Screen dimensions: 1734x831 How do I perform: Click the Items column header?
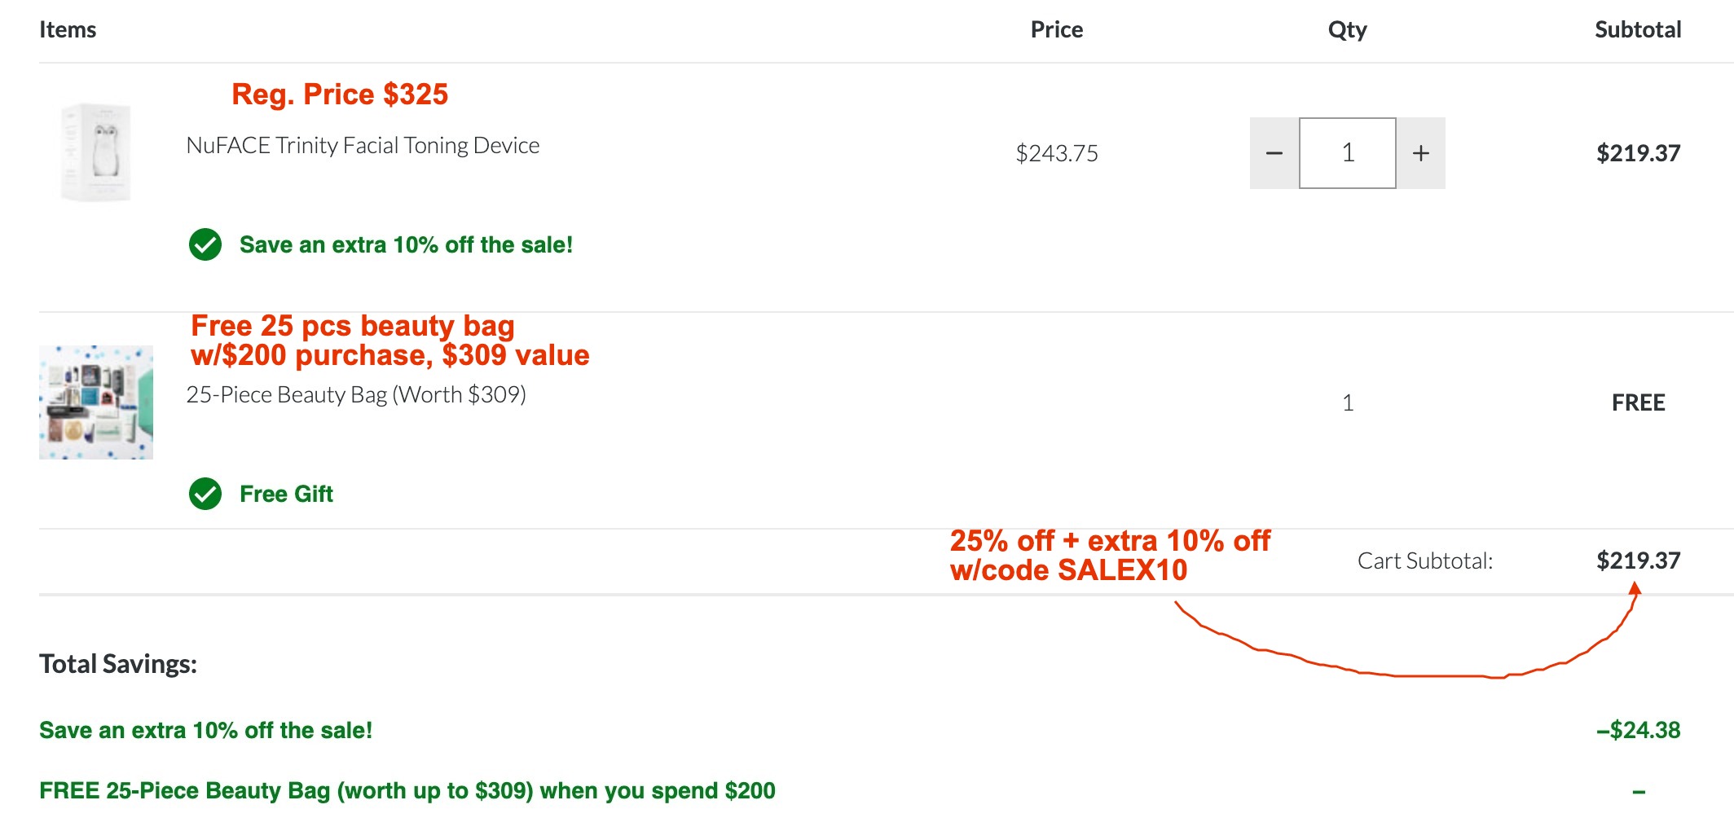pyautogui.click(x=68, y=30)
